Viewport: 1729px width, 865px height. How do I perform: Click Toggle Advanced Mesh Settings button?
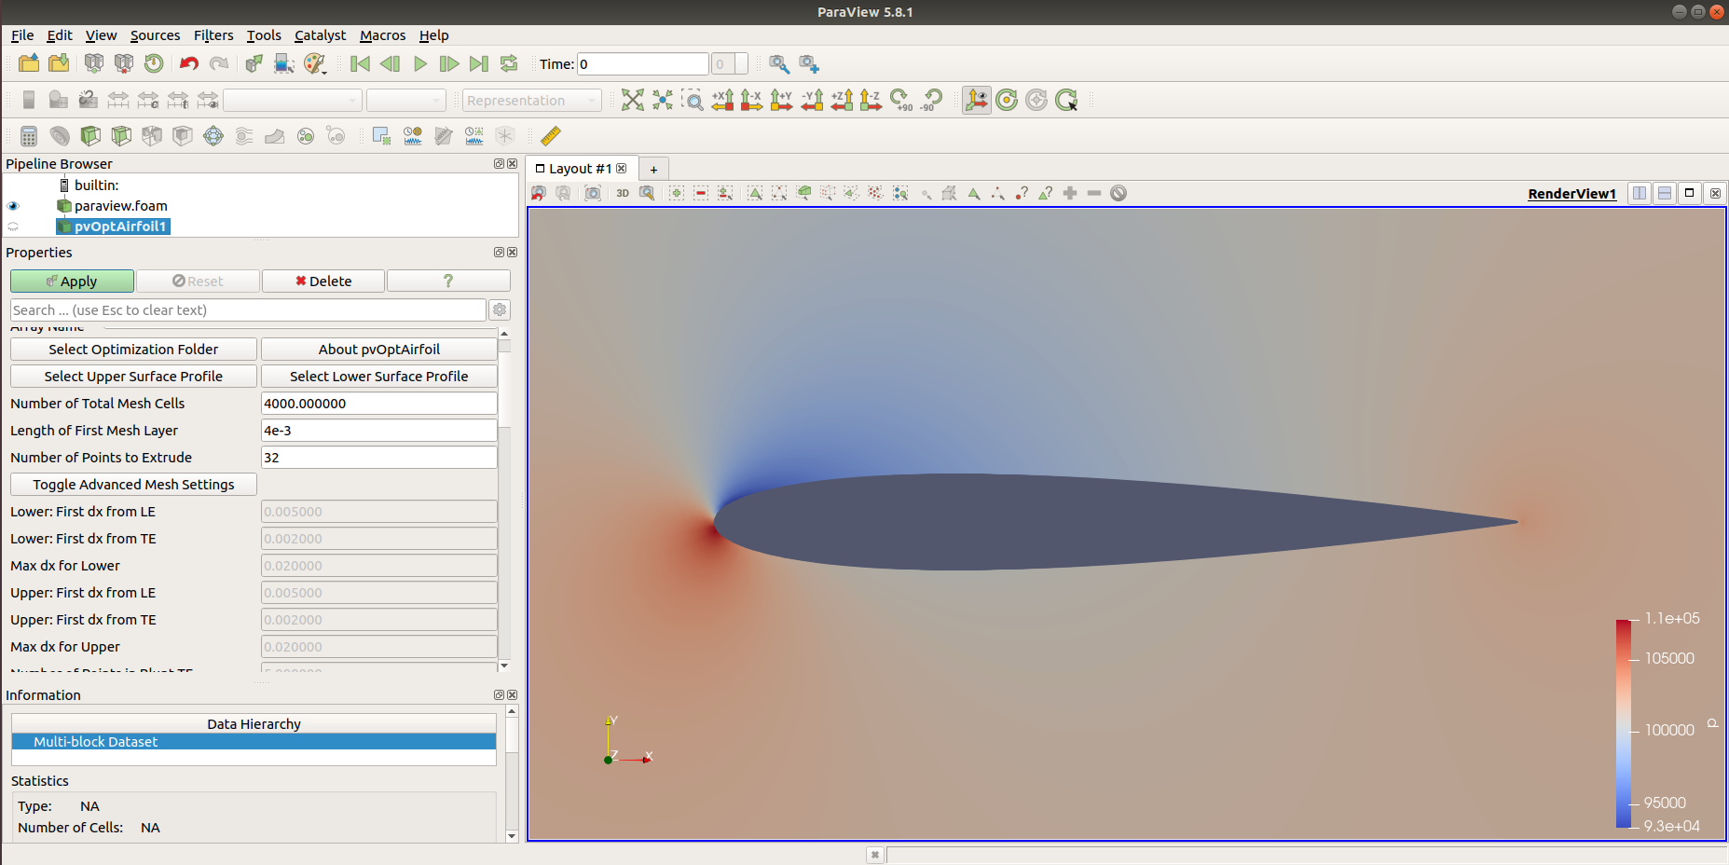pyautogui.click(x=133, y=485)
